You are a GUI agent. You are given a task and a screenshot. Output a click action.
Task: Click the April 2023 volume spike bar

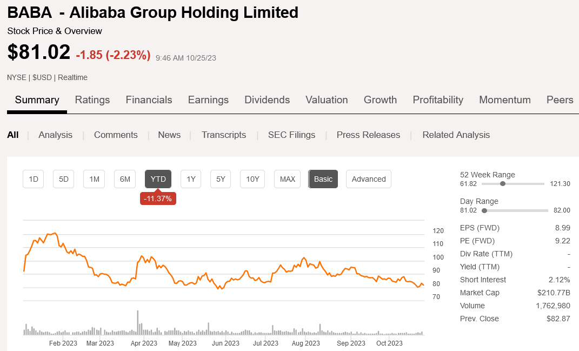138,322
